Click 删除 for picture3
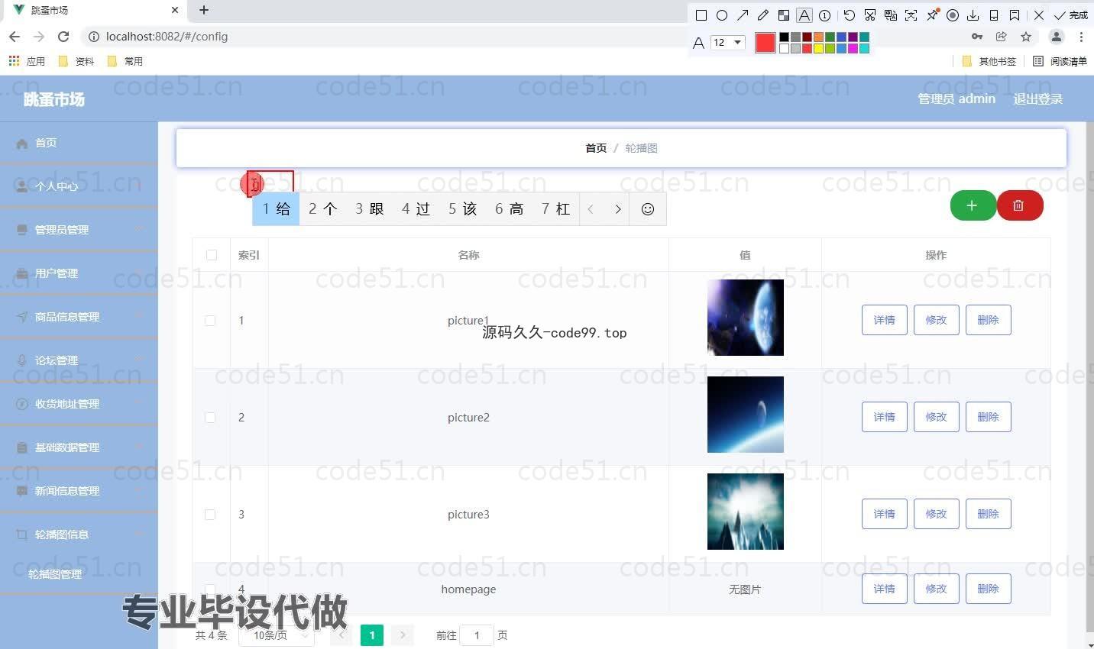 [988, 514]
